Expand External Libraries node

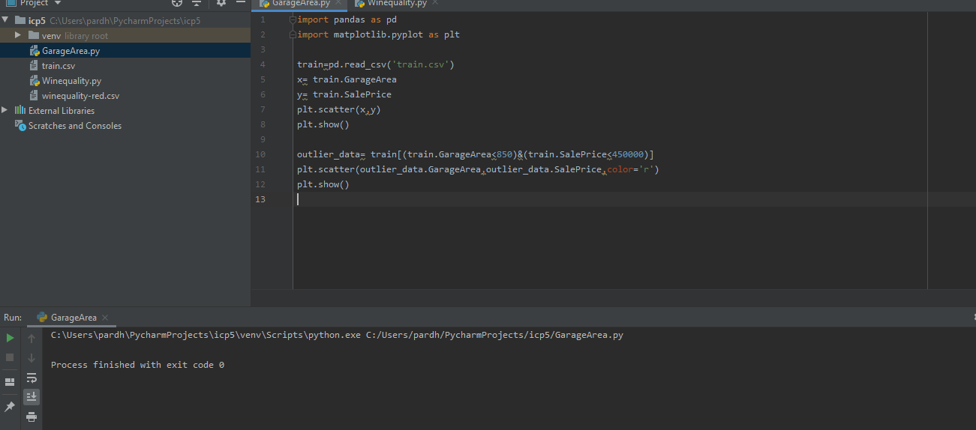click(5, 111)
